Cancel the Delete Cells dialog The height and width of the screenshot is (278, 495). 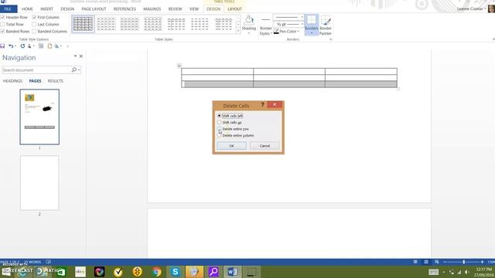click(265, 146)
